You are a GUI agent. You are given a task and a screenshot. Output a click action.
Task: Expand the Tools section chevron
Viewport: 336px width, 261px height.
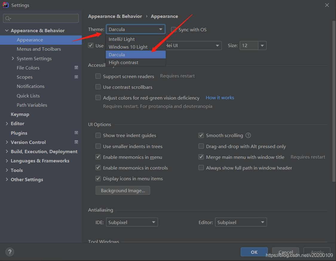pos(7,170)
